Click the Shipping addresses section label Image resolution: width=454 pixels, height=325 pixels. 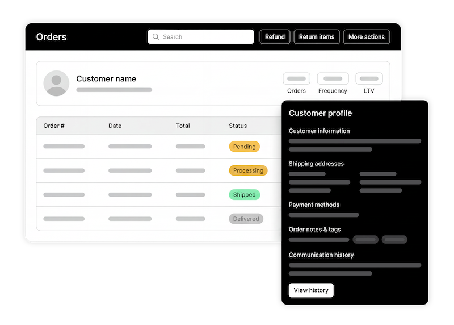[x=316, y=164]
